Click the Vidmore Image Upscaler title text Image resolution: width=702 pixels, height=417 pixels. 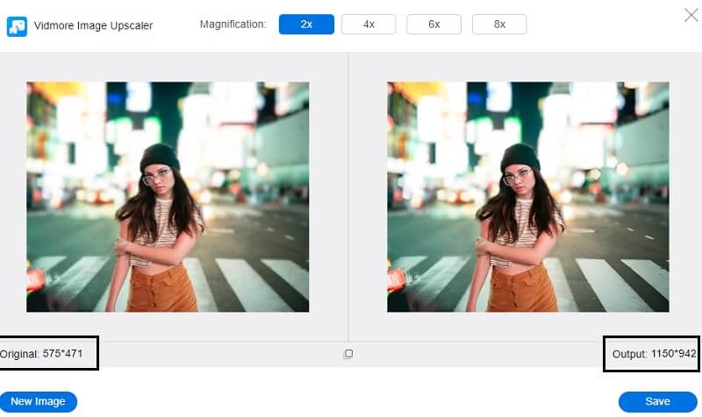click(x=93, y=25)
